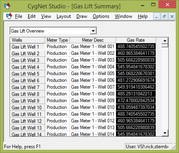Click the window resize grip in status bar
The width and height of the screenshot is (179, 153).
173,147
